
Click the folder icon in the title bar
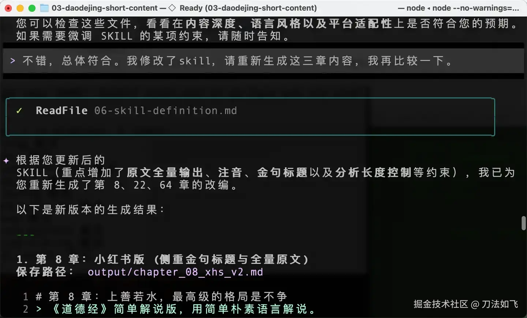pyautogui.click(x=44, y=8)
